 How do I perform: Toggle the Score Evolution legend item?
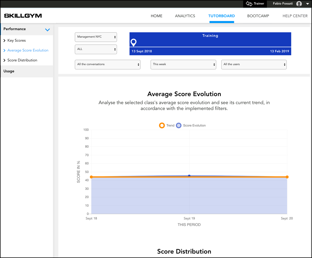[x=191, y=125]
